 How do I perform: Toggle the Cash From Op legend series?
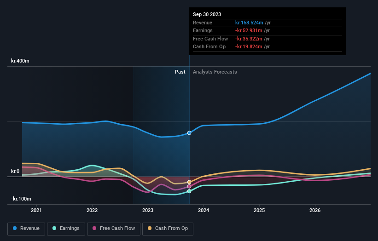[x=168, y=229]
